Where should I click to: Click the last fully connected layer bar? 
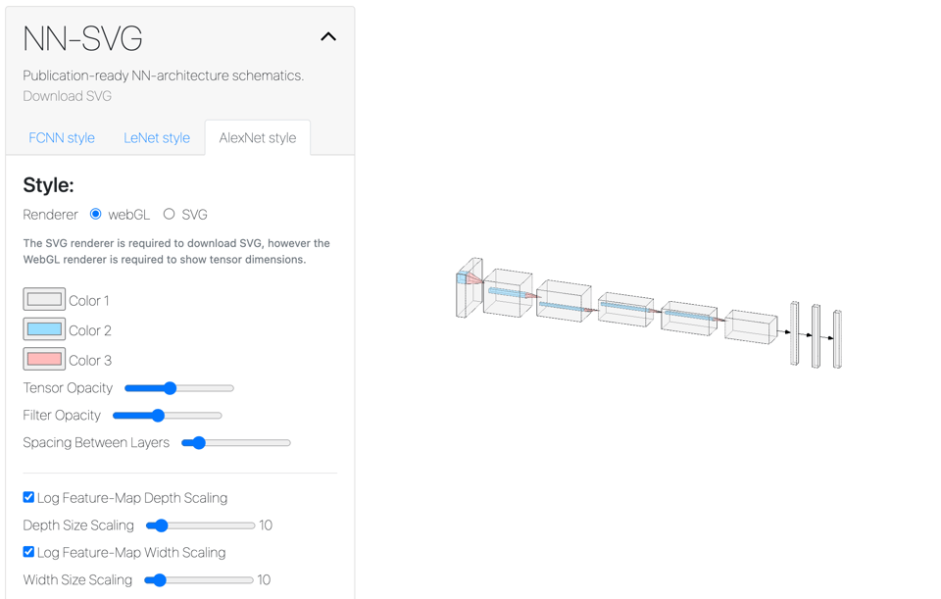point(837,339)
